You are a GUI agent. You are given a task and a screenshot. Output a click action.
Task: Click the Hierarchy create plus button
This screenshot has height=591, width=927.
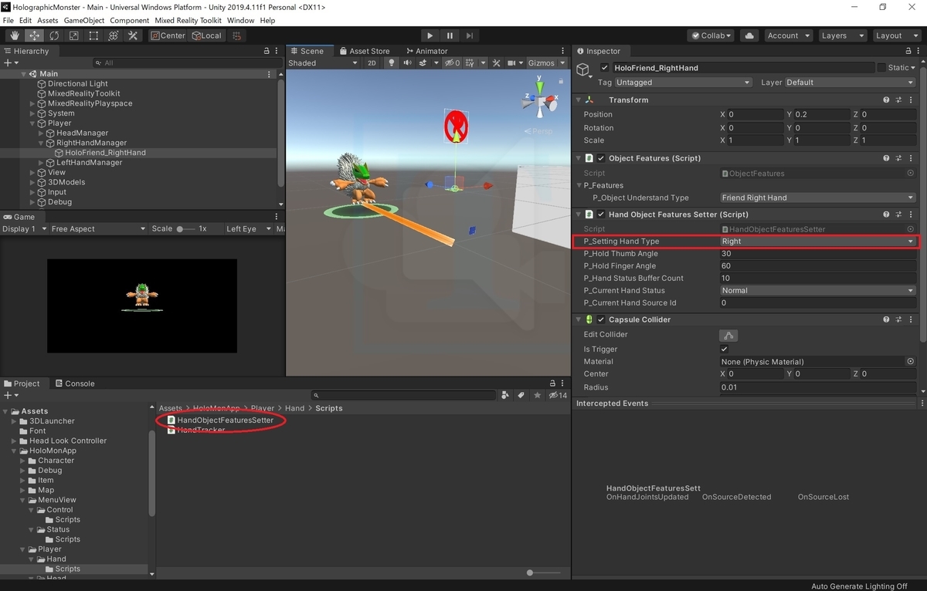pyautogui.click(x=9, y=62)
